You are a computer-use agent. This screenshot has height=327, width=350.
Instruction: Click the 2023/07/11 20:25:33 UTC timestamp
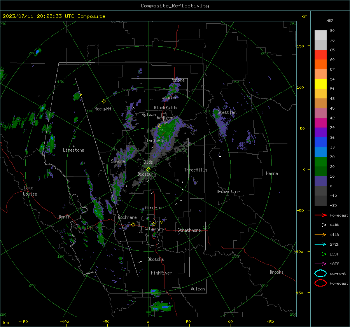tap(54, 16)
